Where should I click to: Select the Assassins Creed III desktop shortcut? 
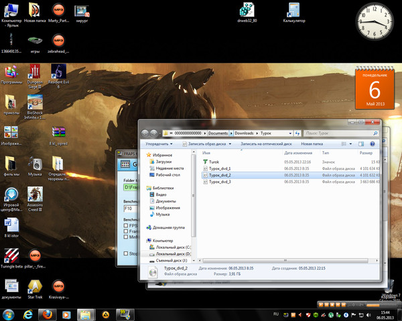point(35,199)
